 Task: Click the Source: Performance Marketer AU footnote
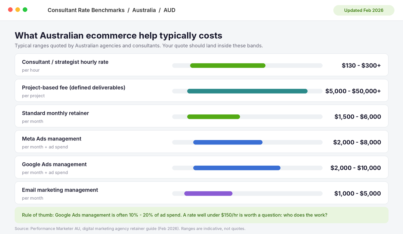pyautogui.click(x=130, y=229)
